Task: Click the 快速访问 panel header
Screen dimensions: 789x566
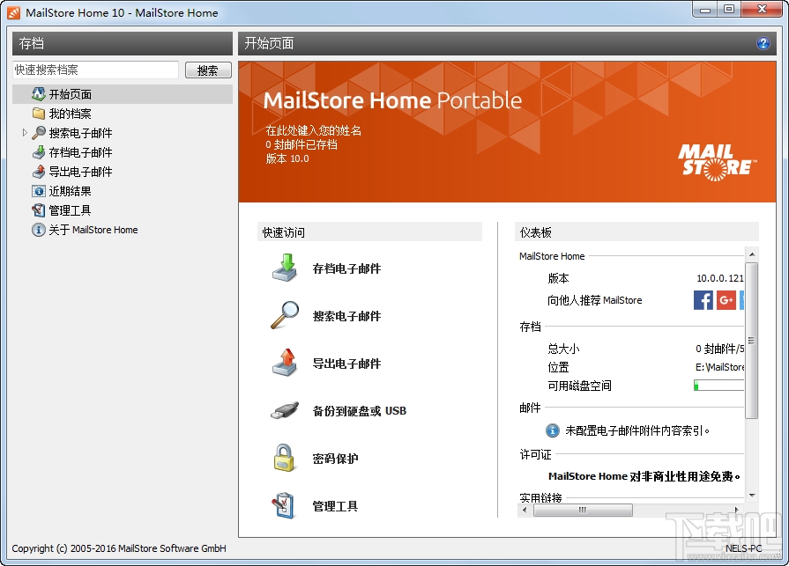Action: click(x=369, y=232)
